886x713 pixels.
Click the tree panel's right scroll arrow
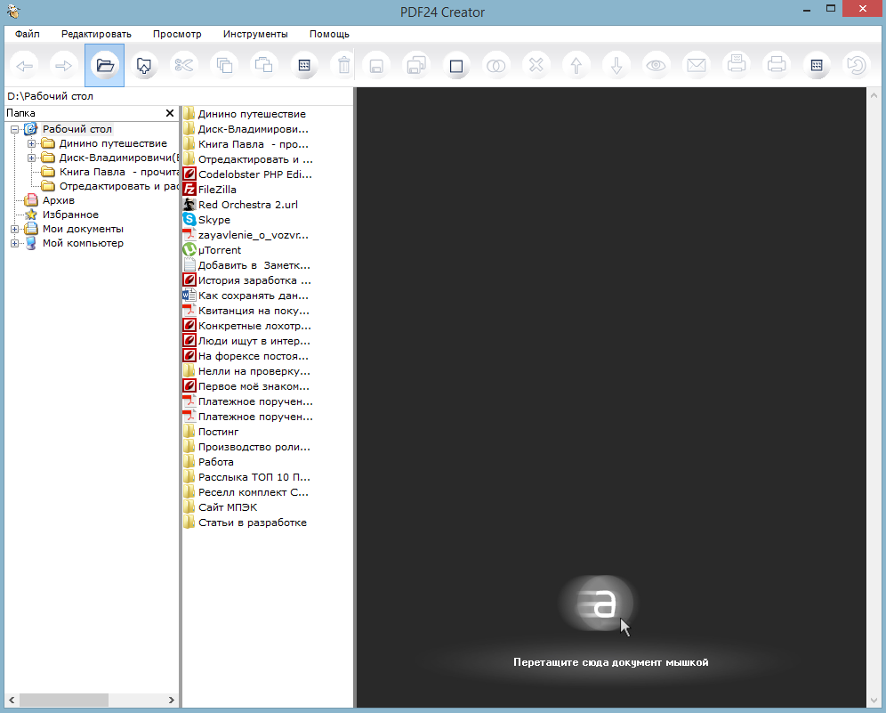[171, 700]
